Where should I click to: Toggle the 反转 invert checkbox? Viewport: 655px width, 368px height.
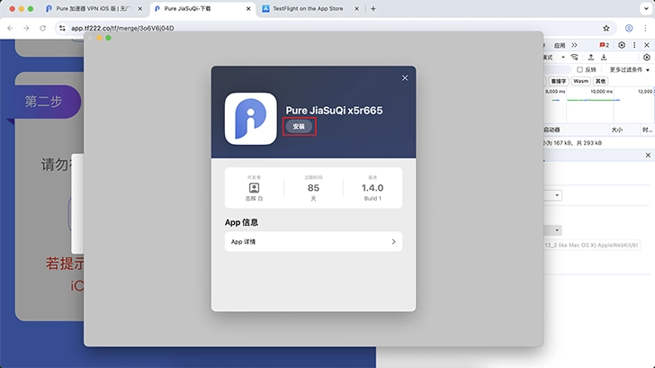[579, 70]
